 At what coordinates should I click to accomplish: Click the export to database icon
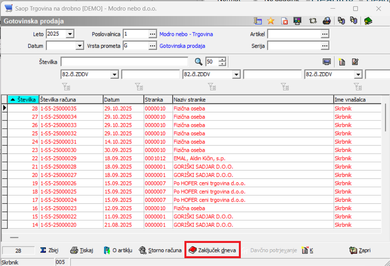tap(341, 21)
